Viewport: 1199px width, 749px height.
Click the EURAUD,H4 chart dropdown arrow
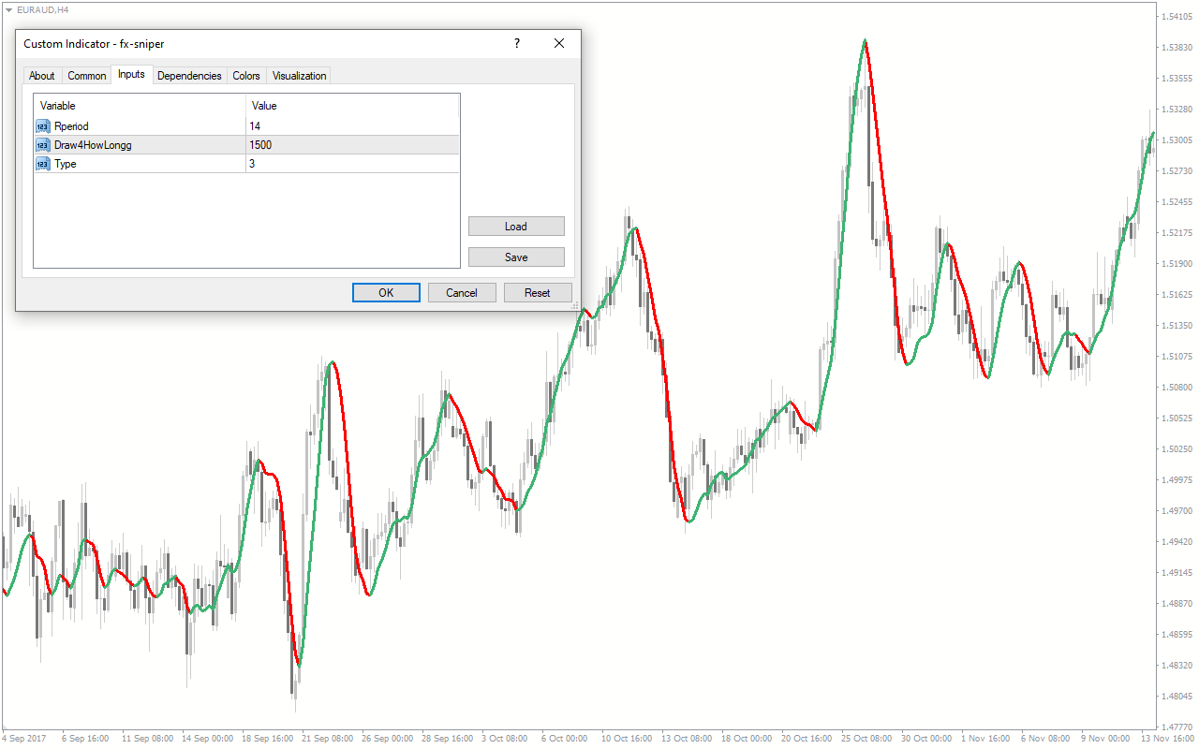(x=8, y=9)
